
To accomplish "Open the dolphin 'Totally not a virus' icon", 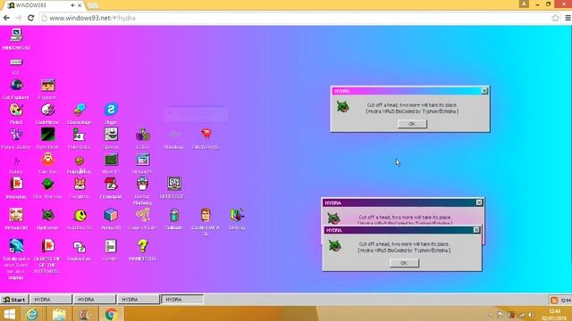I will tap(16, 246).
